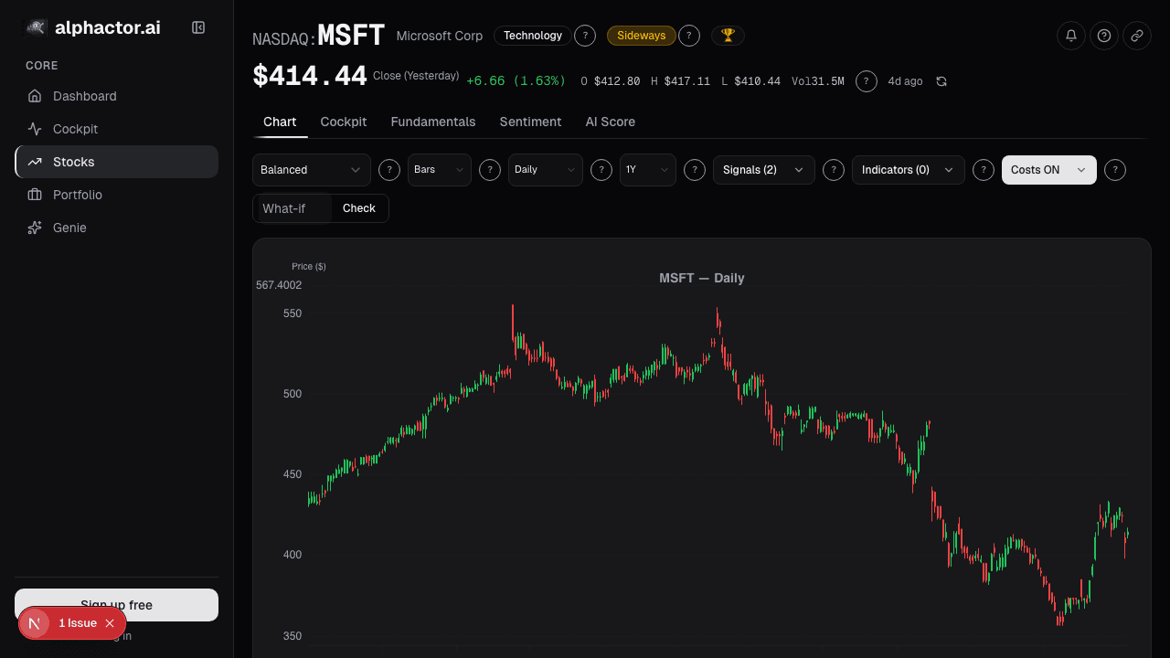
Task: Refresh the quote data via the refresh icon
Action: point(941,81)
